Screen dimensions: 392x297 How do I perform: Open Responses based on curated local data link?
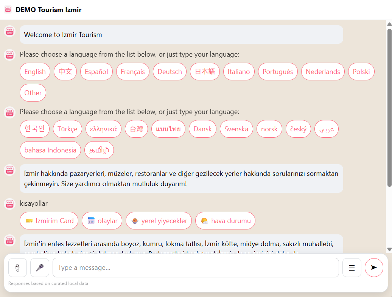(48, 283)
